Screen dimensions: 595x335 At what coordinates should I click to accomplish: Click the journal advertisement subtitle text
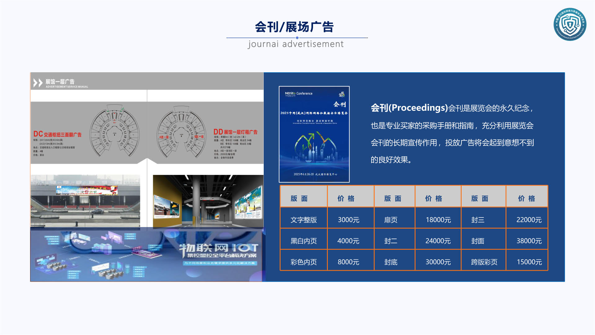click(296, 44)
